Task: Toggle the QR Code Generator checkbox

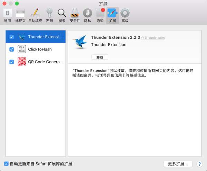Action: tap(12, 62)
